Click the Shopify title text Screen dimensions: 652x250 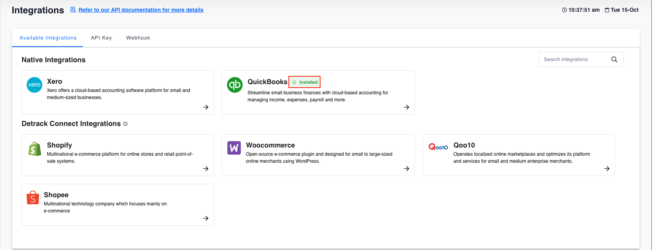click(x=59, y=145)
